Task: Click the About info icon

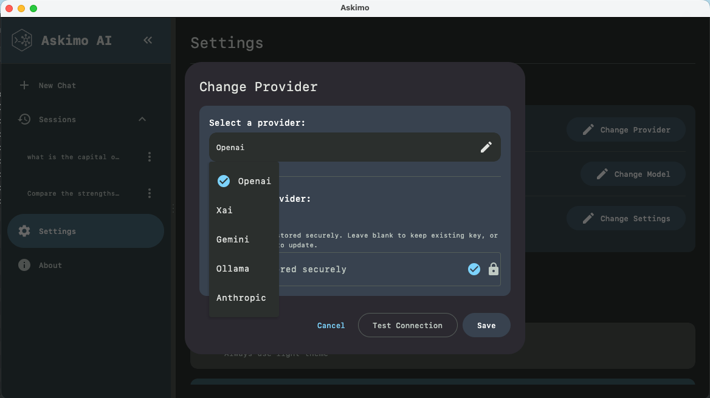Action: (24, 265)
